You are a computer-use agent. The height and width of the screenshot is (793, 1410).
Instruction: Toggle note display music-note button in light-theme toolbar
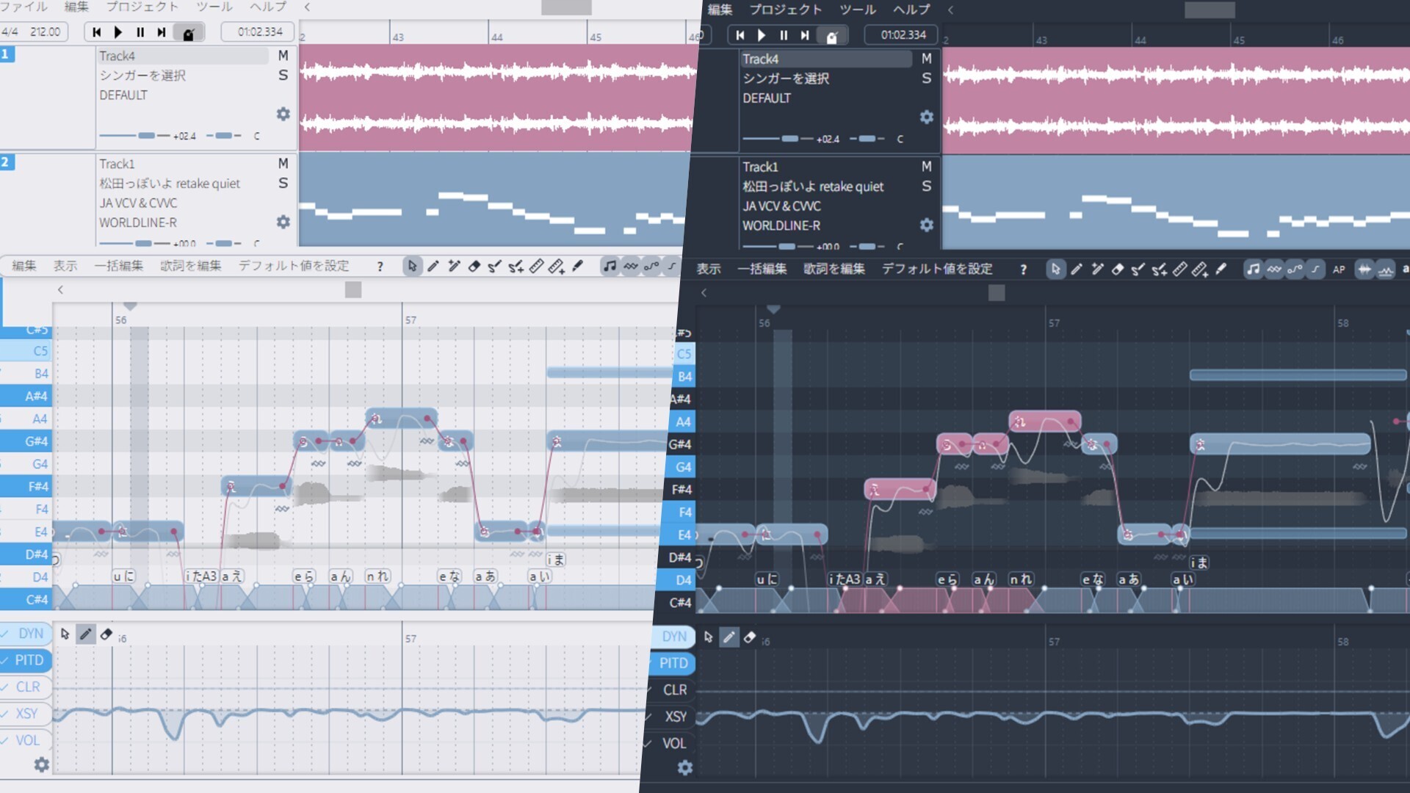[610, 267]
